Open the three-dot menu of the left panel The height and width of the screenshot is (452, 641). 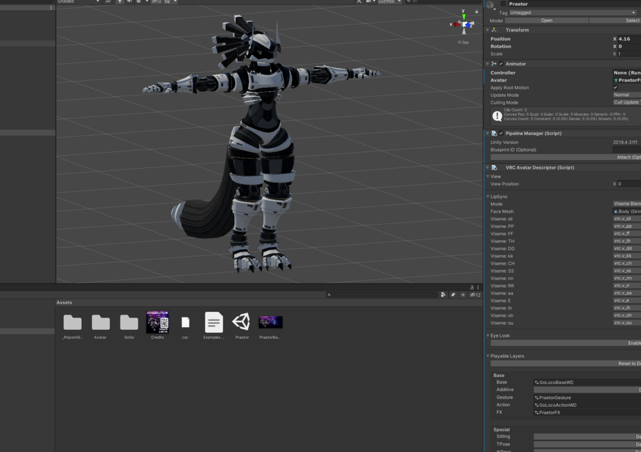coord(51,8)
